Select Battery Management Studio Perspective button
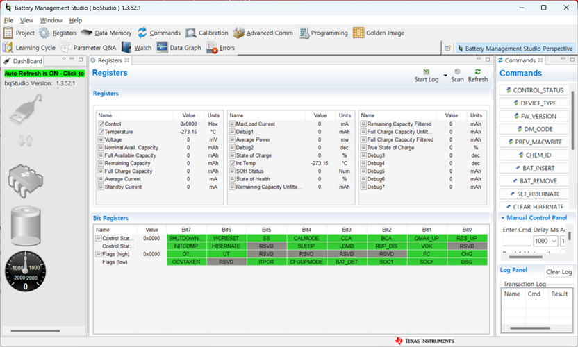578x347 pixels. pyautogui.click(x=515, y=49)
